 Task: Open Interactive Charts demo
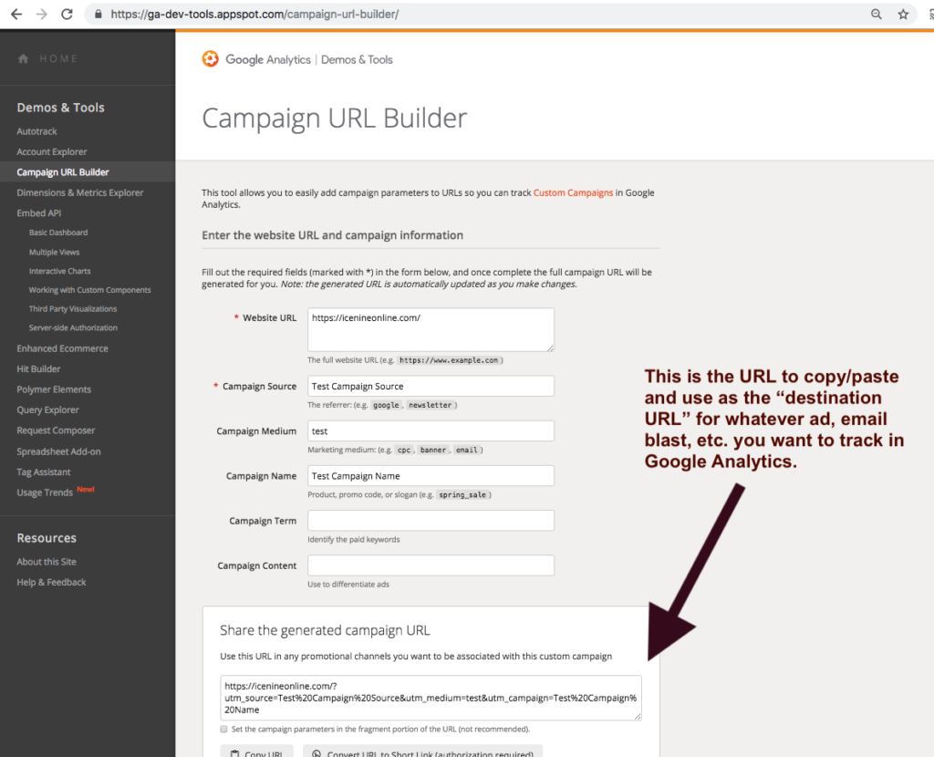(x=59, y=271)
